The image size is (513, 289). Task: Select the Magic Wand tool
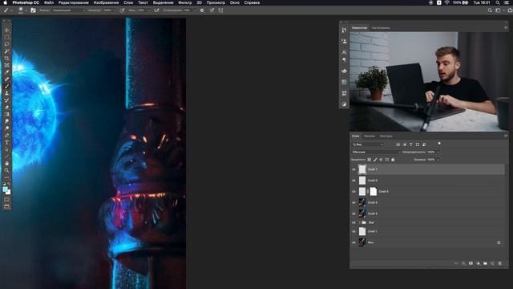click(6, 51)
